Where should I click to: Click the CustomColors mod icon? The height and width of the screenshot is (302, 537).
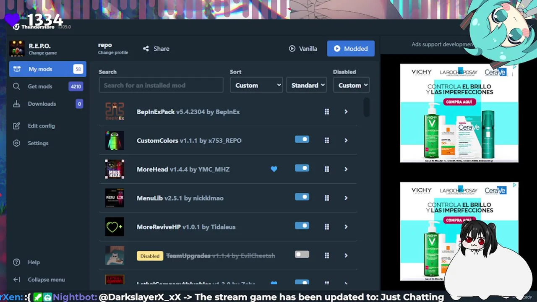(115, 141)
